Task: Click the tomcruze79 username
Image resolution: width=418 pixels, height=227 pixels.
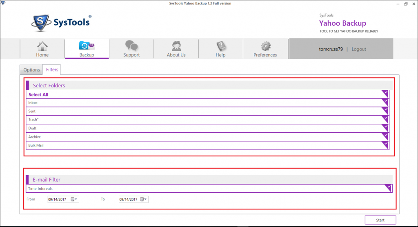Action: click(331, 49)
